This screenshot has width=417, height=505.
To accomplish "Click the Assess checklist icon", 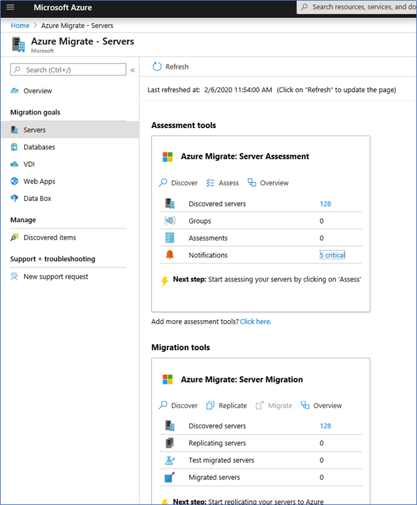I will tap(210, 183).
